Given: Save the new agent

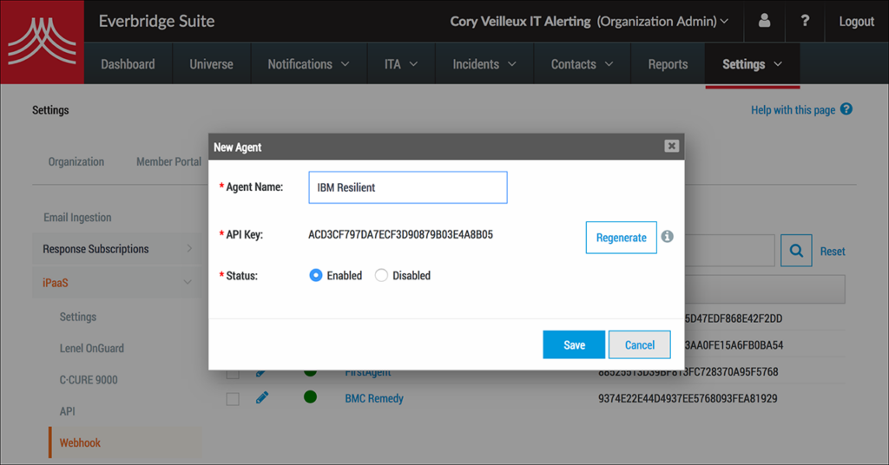Looking at the screenshot, I should coord(574,345).
